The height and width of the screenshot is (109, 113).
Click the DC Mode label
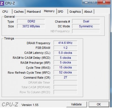point(64,26)
